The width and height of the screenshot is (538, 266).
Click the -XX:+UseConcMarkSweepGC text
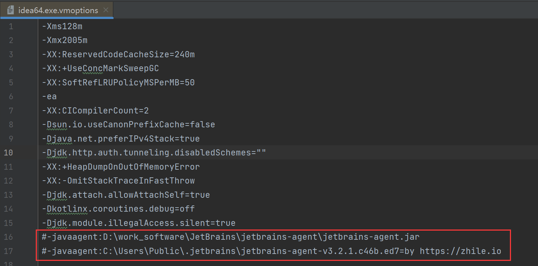(x=100, y=68)
